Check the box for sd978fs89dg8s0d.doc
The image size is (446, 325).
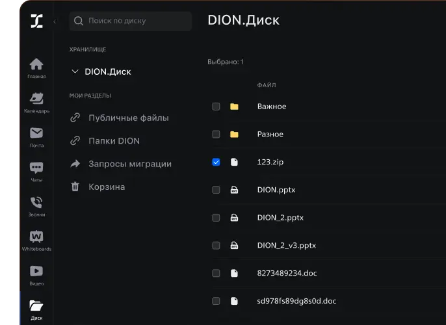(x=216, y=301)
